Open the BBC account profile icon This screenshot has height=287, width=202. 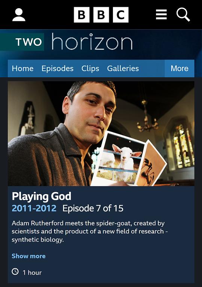pos(19,15)
